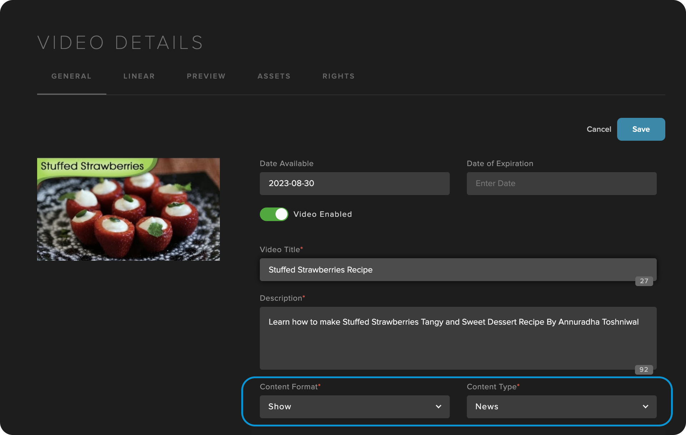Click the Description character count 92
This screenshot has height=435, width=686.
click(x=644, y=370)
